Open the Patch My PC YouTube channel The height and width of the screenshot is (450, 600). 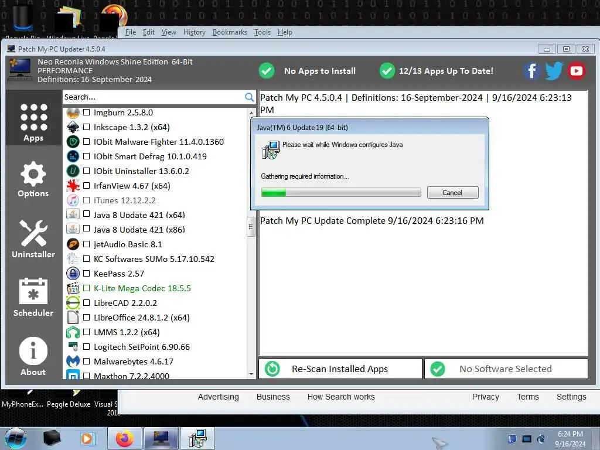point(577,71)
